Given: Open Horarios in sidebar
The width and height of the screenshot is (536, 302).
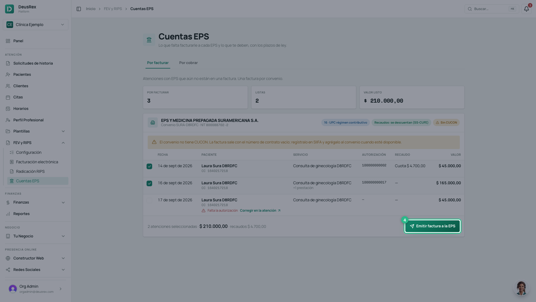Looking at the screenshot, I should point(35,108).
